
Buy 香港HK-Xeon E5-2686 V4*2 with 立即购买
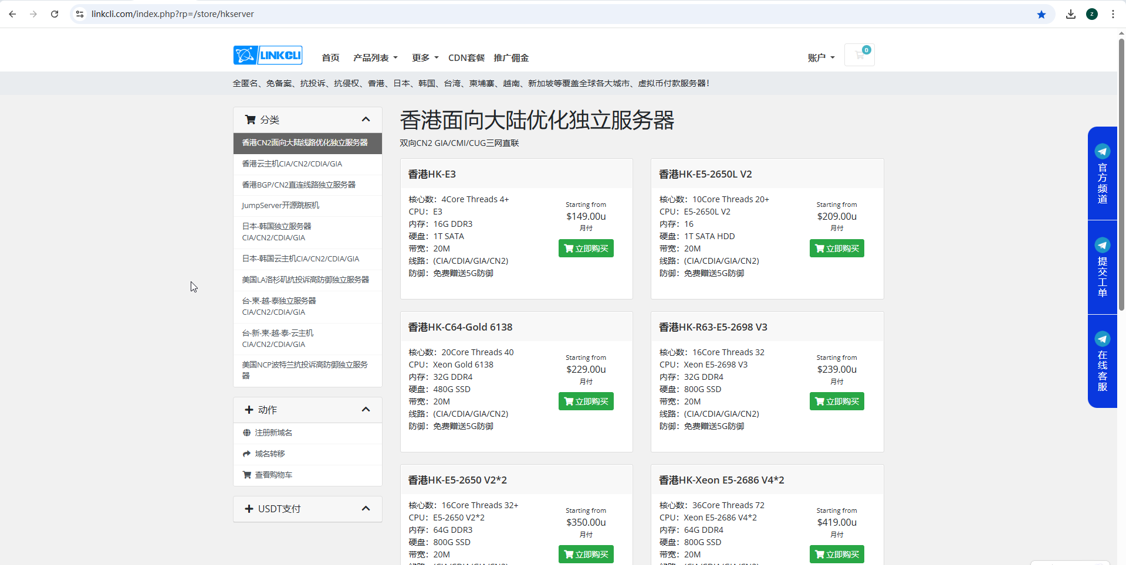pos(837,554)
